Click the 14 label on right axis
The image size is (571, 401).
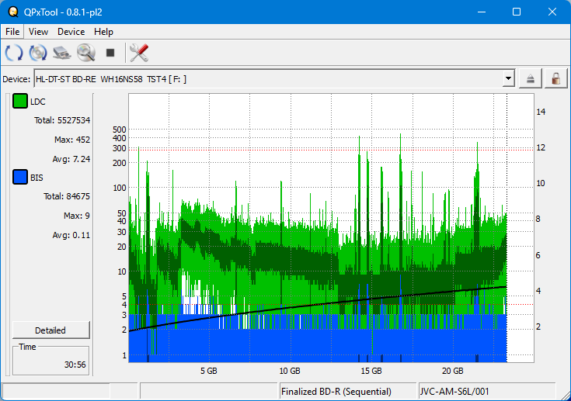coord(541,112)
